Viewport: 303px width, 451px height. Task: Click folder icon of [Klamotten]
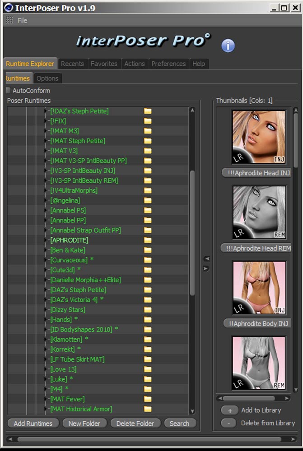pos(148,340)
